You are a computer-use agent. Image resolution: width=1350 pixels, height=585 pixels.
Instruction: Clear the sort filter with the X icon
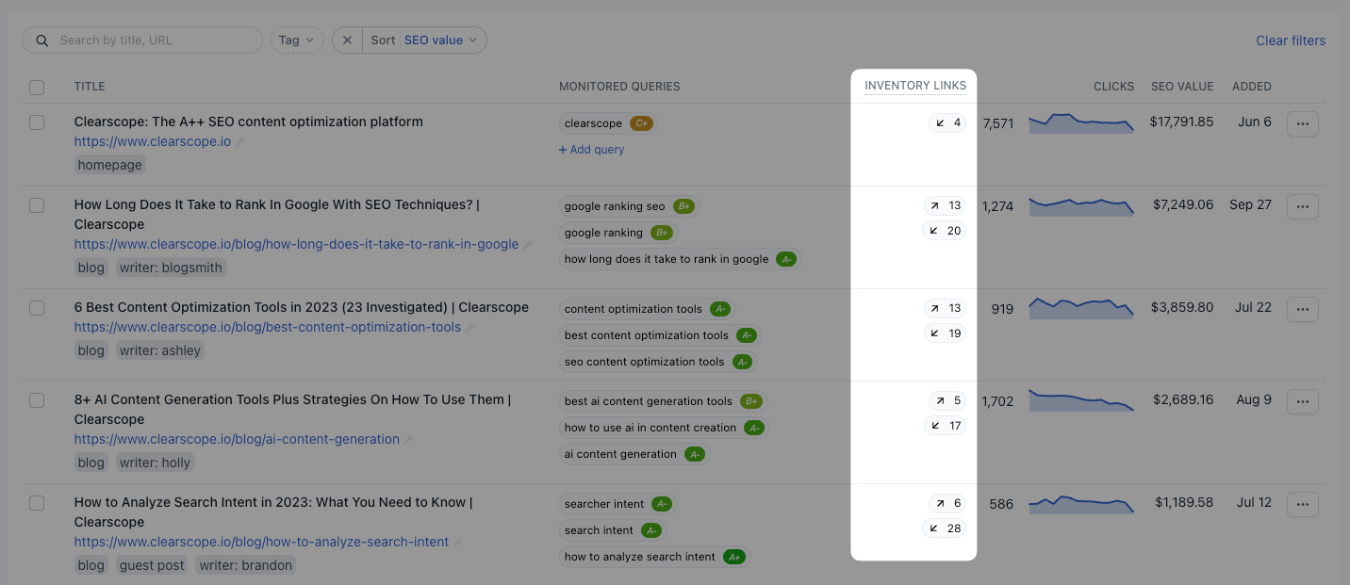347,41
